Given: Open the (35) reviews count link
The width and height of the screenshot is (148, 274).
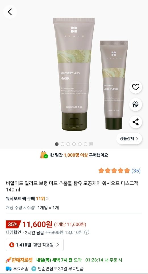Looking at the screenshot, I should tap(136, 171).
